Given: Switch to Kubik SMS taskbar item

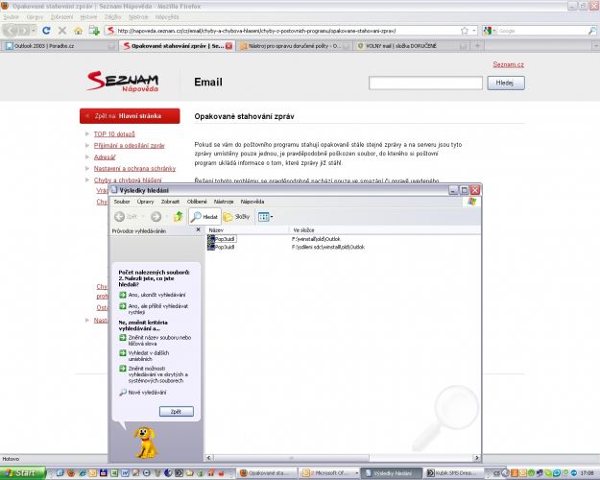Looking at the screenshot, I should click(x=454, y=473).
